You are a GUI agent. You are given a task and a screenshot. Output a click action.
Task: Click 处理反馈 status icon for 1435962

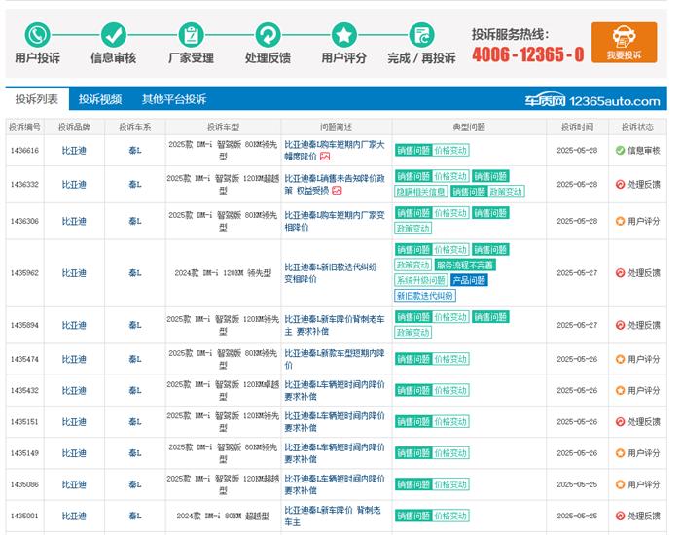621,273
